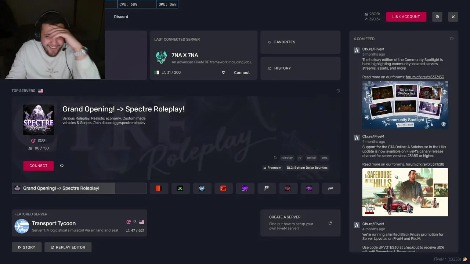Click the Transport Tycoon round logo
Viewport: 470px width, 264px height.
pyautogui.click(x=22, y=226)
